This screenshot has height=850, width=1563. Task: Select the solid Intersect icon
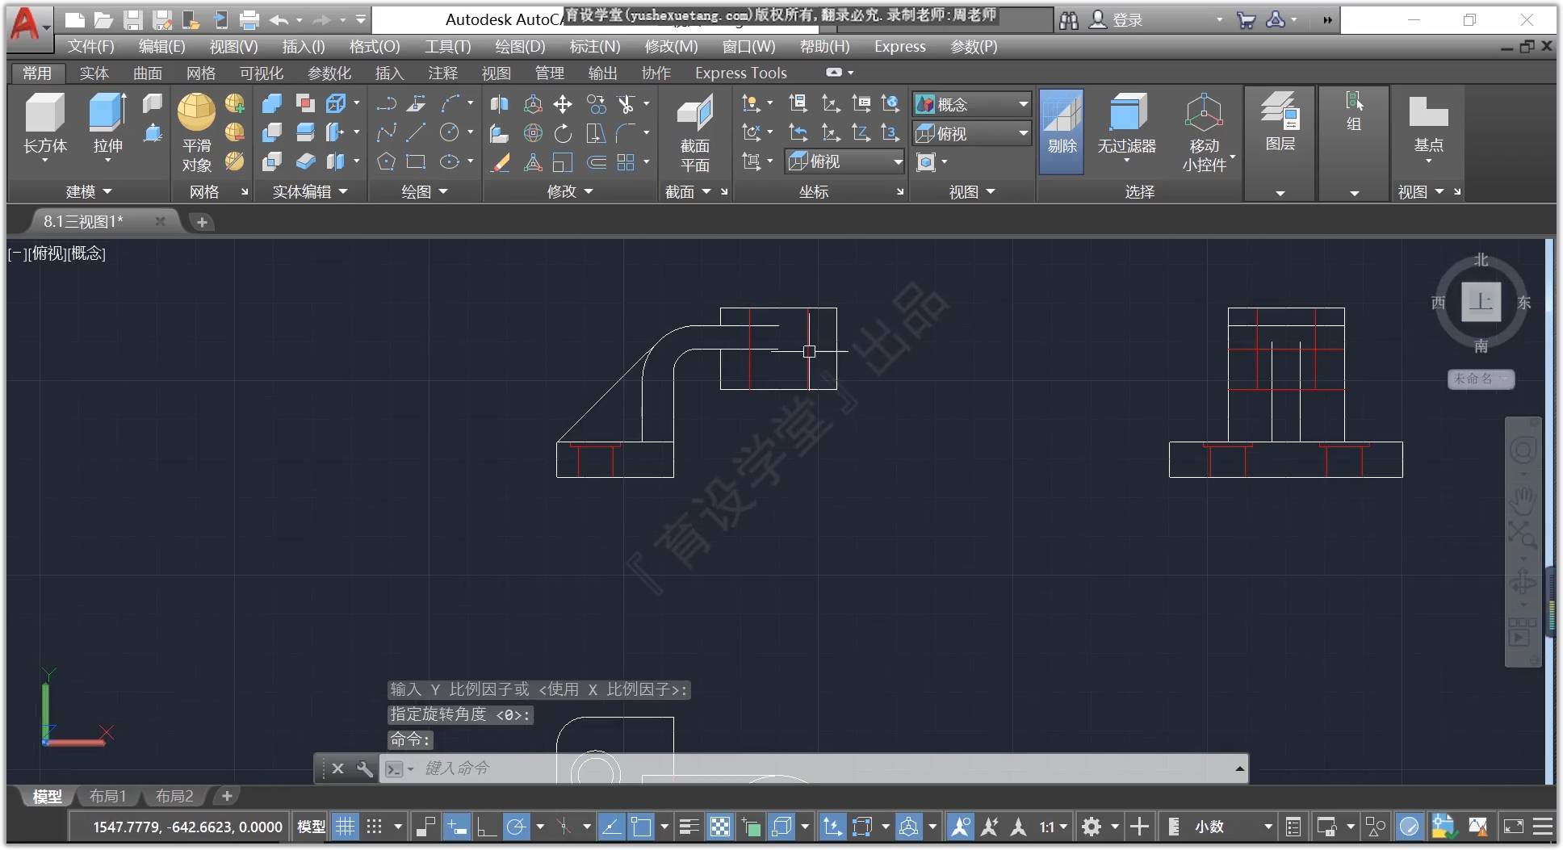(272, 161)
